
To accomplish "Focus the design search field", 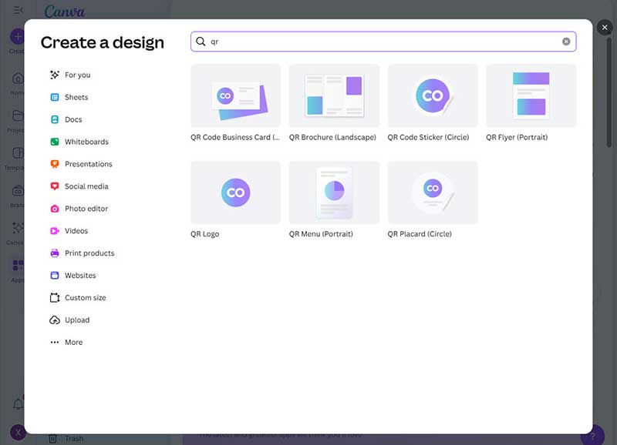I will click(x=383, y=42).
